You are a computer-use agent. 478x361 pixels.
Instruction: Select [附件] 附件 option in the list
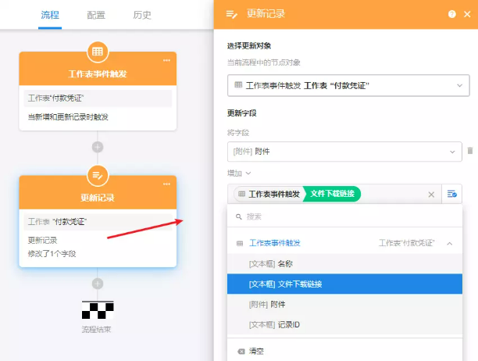(344, 304)
